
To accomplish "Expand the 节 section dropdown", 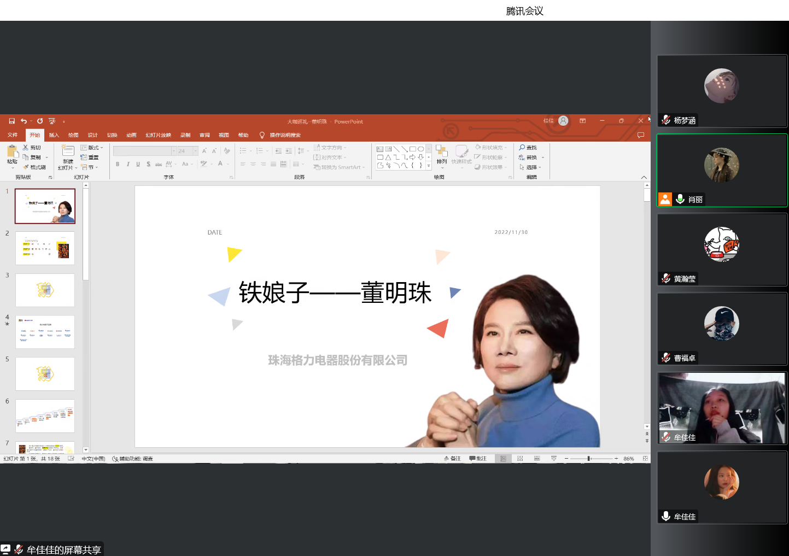I will (x=90, y=167).
